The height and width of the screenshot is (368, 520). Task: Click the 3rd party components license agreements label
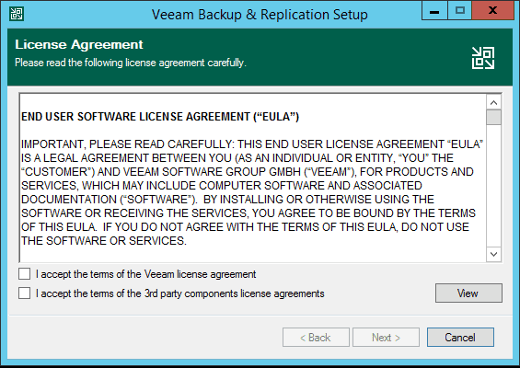180,293
